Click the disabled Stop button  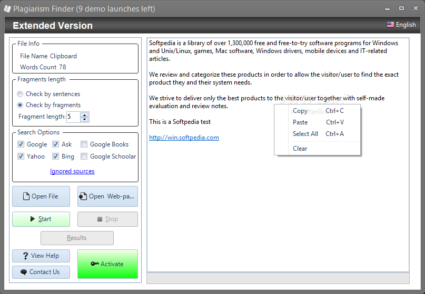[x=107, y=219]
